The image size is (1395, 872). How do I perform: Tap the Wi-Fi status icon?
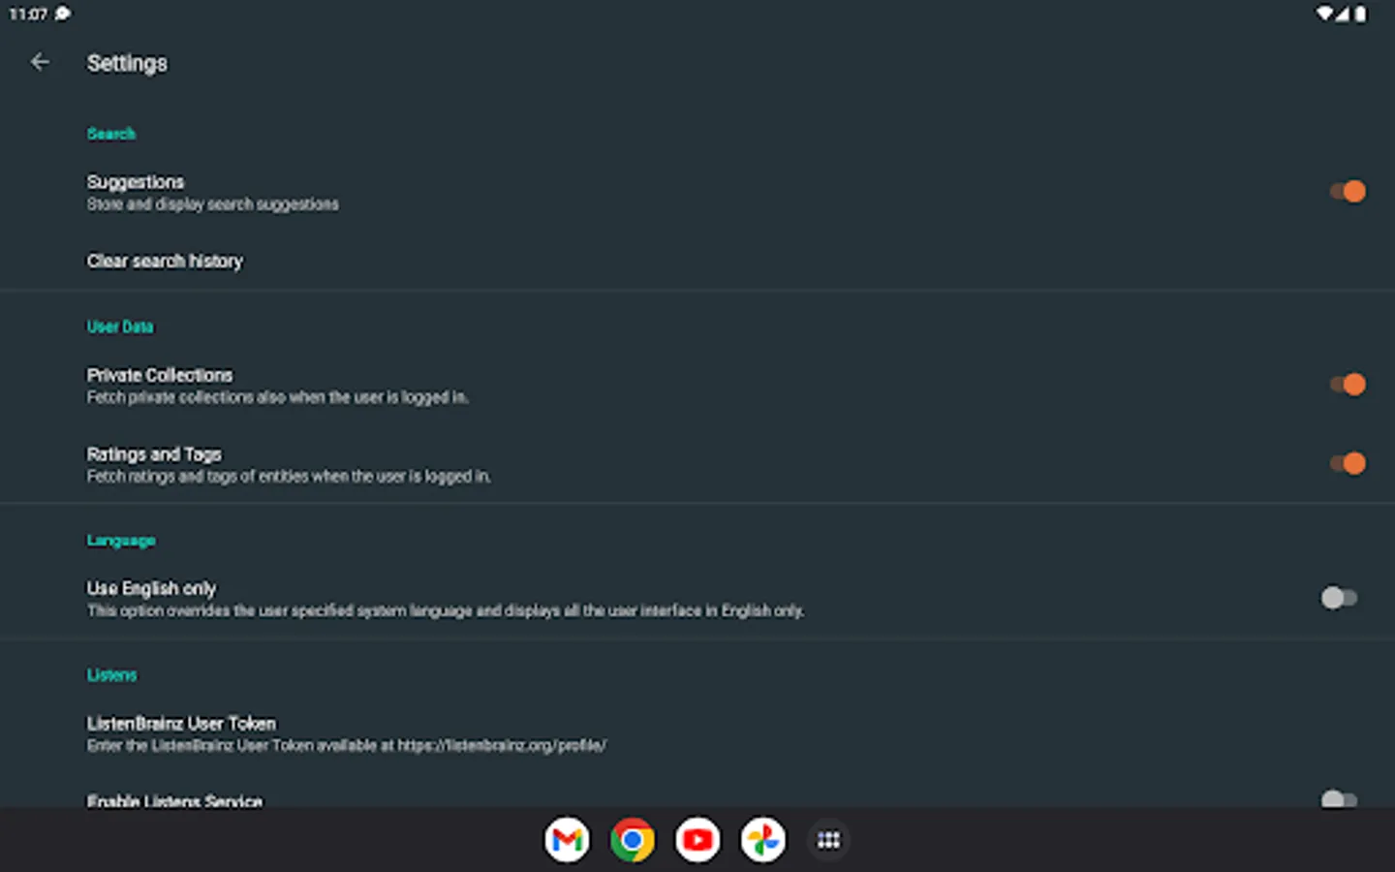[x=1323, y=14]
